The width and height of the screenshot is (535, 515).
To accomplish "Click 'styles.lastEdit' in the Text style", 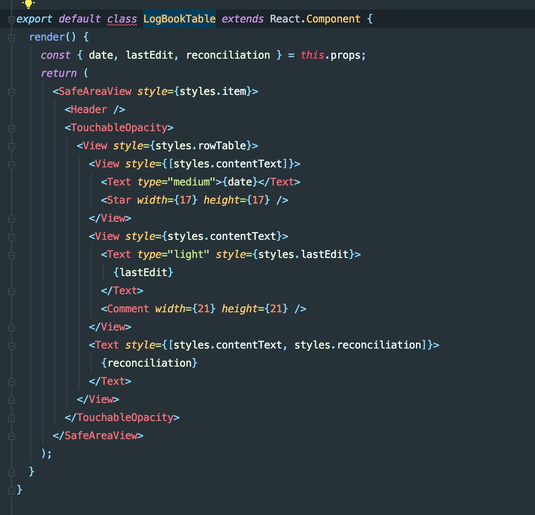I will click(x=303, y=254).
